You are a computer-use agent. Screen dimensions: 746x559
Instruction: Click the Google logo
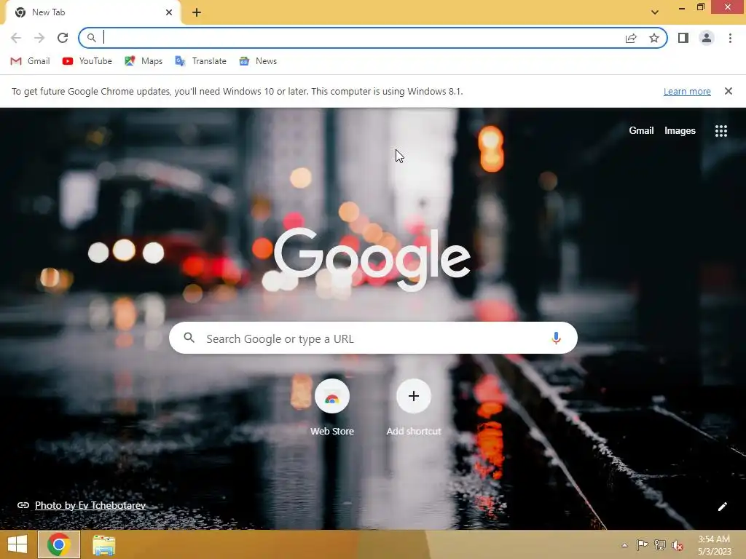[x=372, y=258]
